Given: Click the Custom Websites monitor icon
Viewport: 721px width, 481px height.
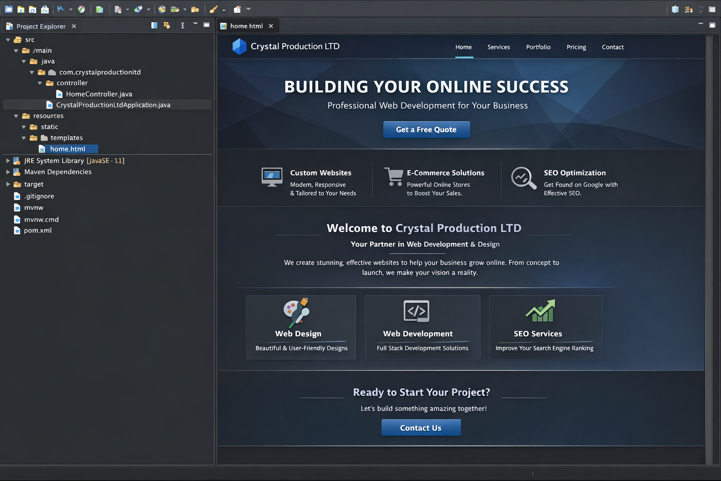Looking at the screenshot, I should (x=272, y=177).
